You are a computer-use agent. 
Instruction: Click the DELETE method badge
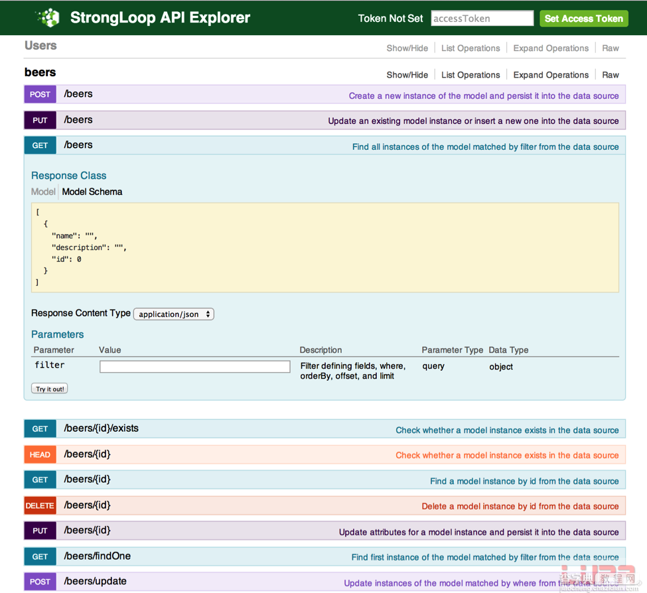coord(40,506)
